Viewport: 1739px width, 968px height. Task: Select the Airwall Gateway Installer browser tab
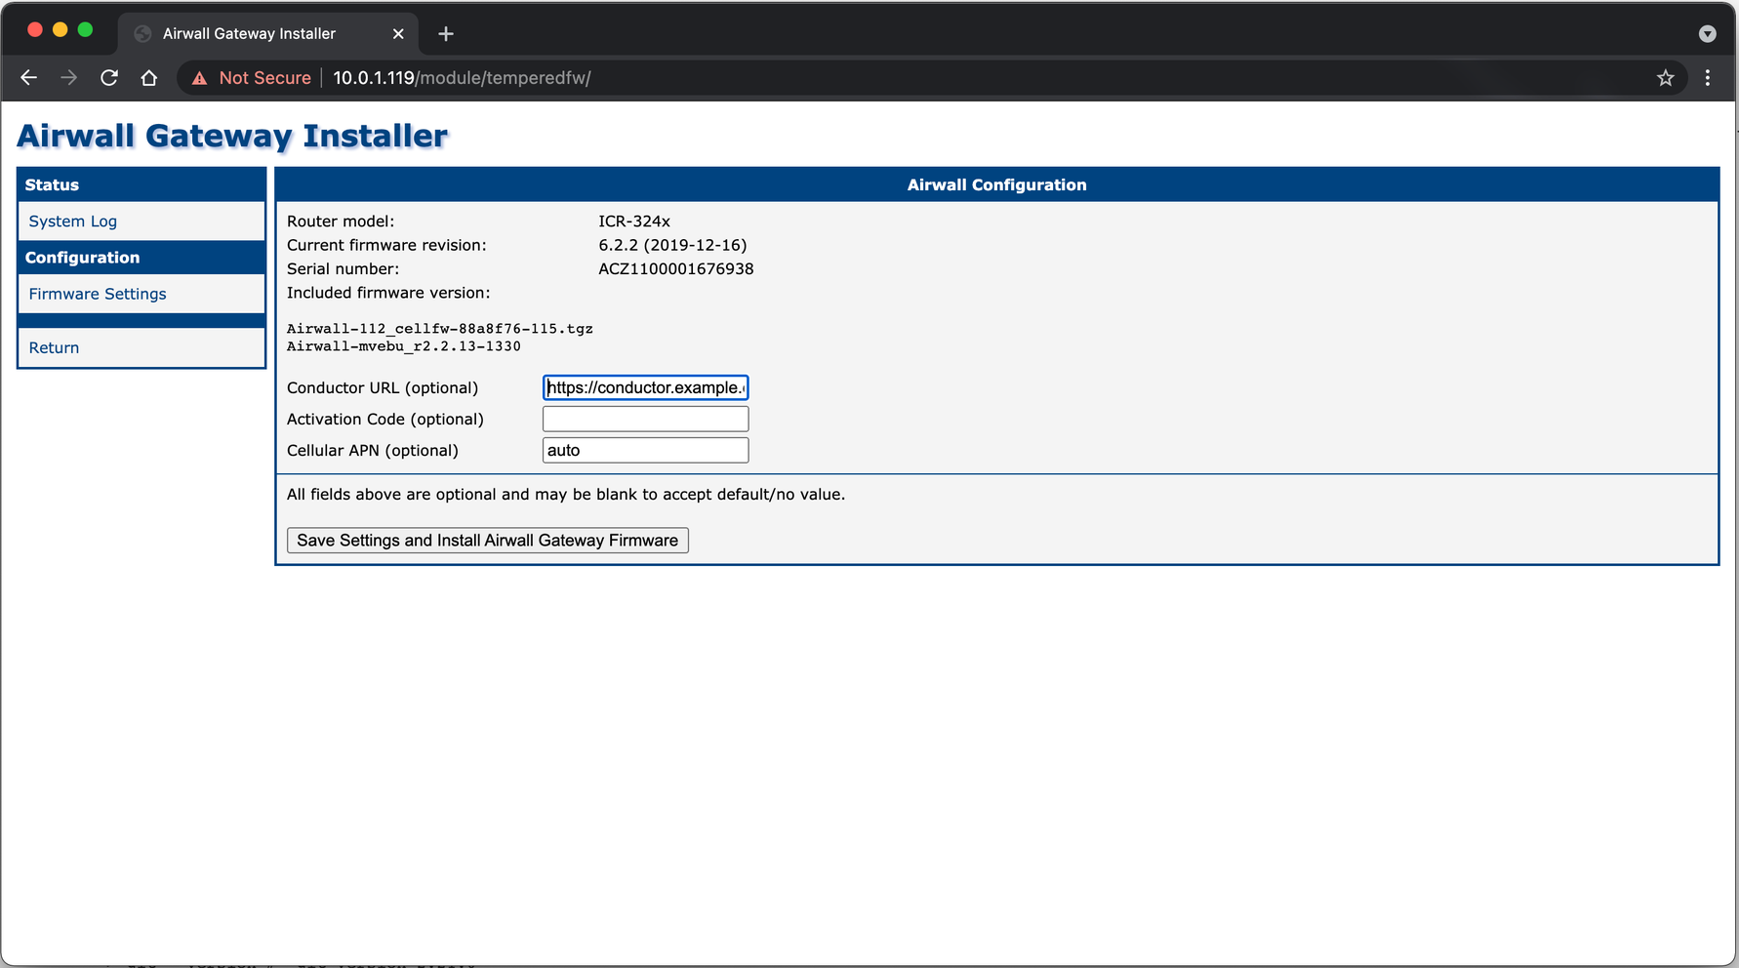pyautogui.click(x=268, y=34)
